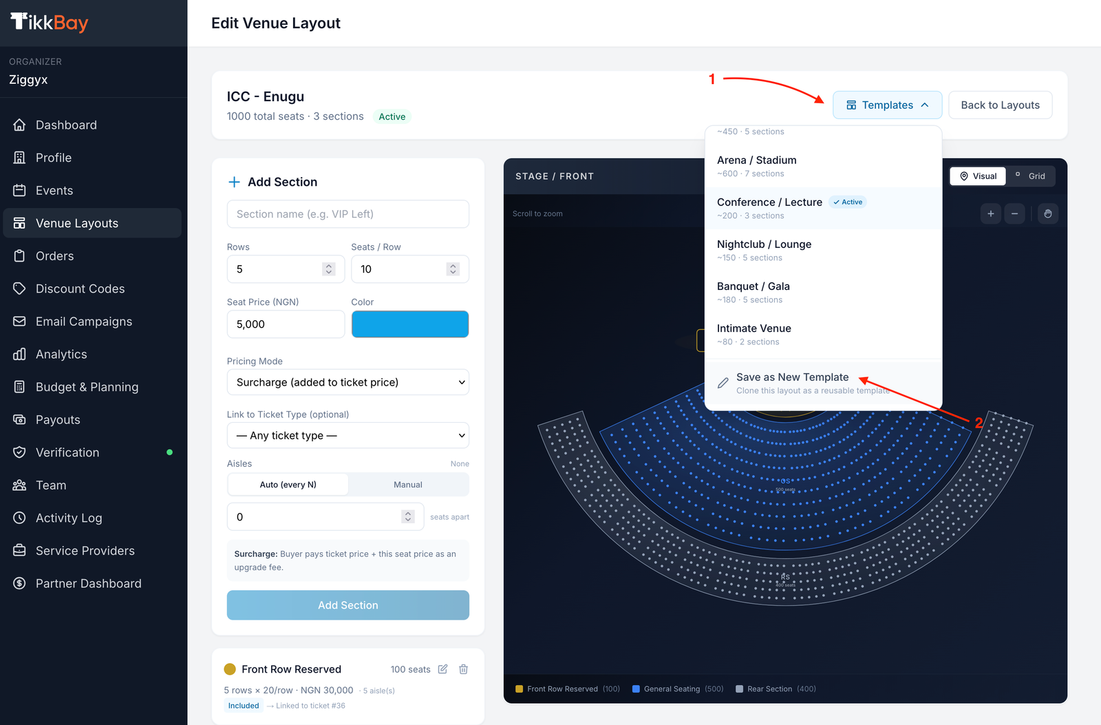Expand the Link to Ticket Type dropdown
This screenshot has height=725, width=1101.
click(348, 436)
